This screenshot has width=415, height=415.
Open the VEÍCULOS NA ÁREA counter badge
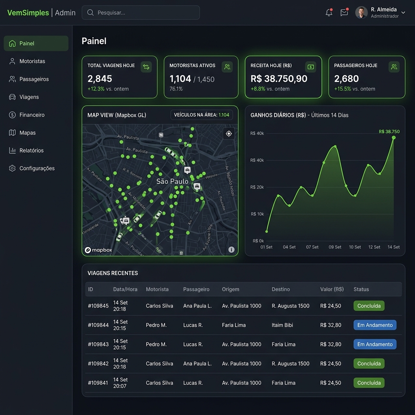coord(201,115)
